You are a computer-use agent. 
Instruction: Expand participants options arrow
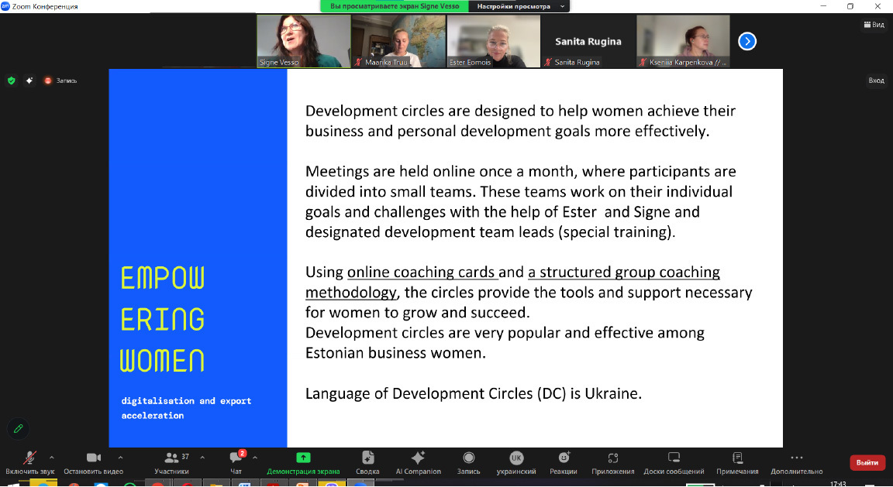click(x=202, y=458)
